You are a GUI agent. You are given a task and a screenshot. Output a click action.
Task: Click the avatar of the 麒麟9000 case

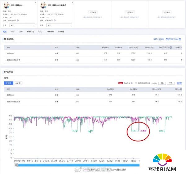(6, 5)
